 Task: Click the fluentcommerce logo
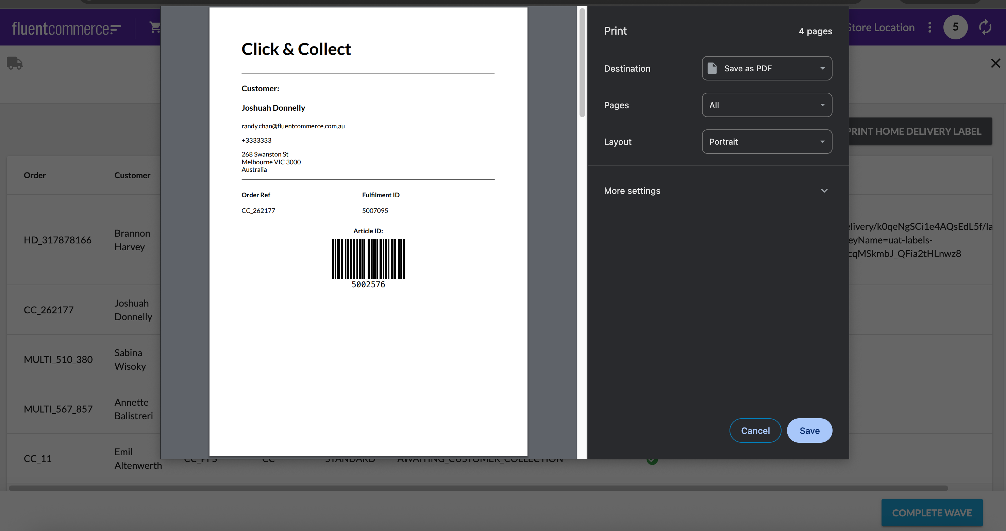(66, 29)
